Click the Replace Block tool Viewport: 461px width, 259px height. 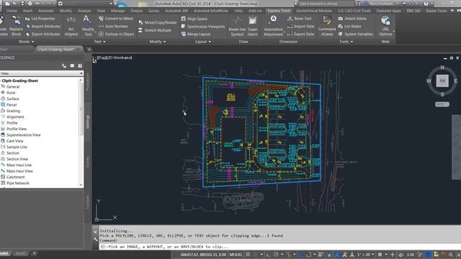coord(16,26)
